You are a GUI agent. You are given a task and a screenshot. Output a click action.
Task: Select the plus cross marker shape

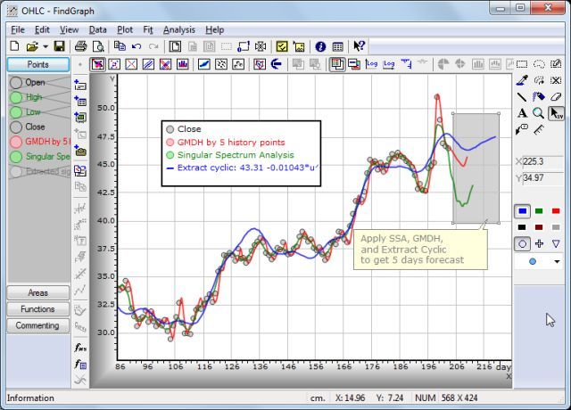[x=539, y=243]
